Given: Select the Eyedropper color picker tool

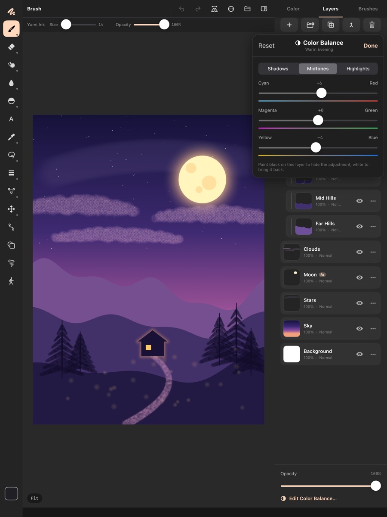Looking at the screenshot, I should pos(11,137).
